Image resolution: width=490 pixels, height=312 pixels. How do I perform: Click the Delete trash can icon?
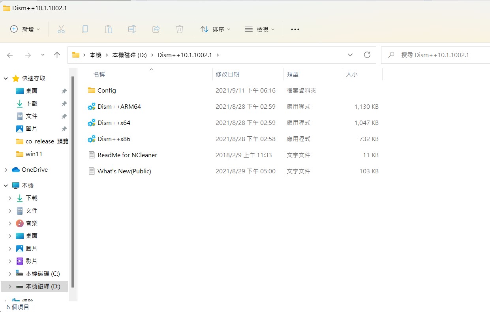pos(179,29)
